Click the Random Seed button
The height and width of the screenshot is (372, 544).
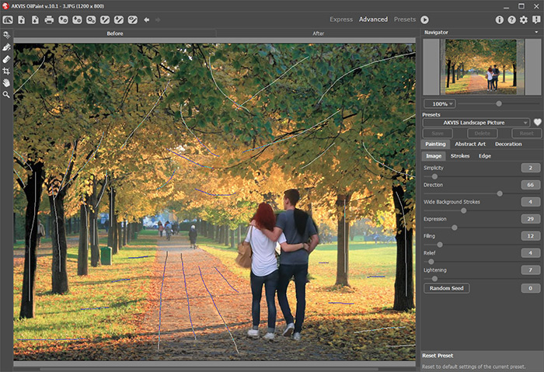447,288
